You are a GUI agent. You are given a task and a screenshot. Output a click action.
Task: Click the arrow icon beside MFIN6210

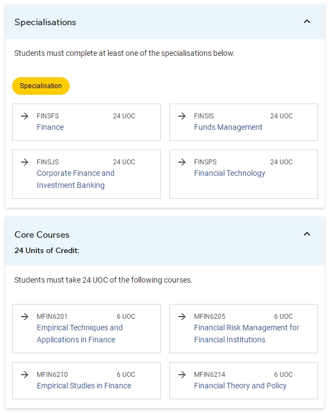click(25, 375)
